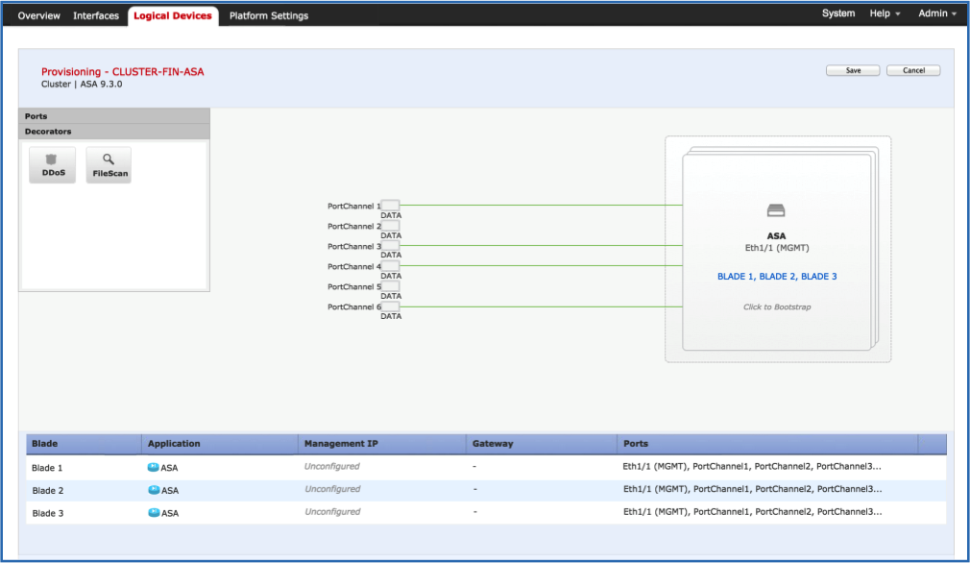Viewport: 970px width, 563px height.
Task: Open the Admin dropdown menu
Action: coord(937,14)
